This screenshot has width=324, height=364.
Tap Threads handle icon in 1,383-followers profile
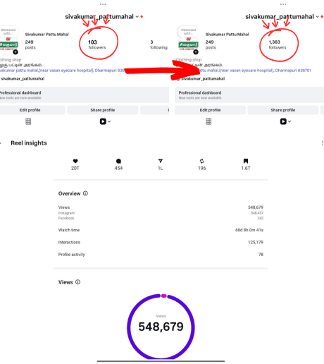coord(178,79)
